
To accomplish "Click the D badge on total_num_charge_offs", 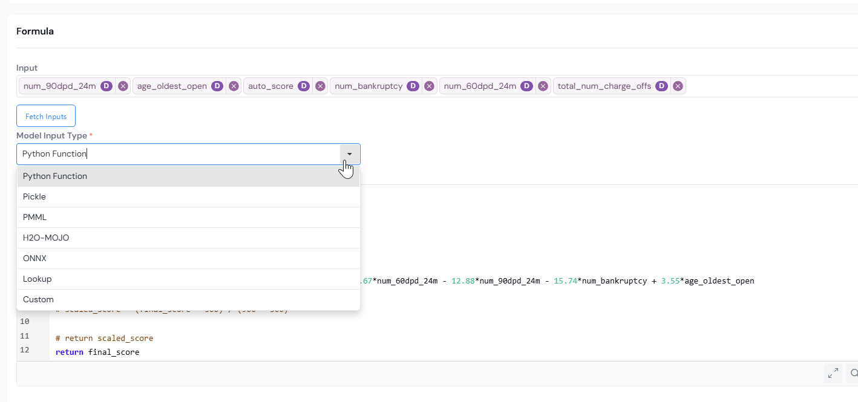I will 661,86.
